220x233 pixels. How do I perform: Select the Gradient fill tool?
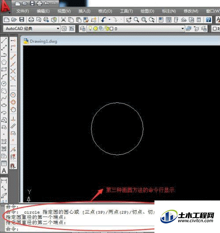[x=4, y=149]
